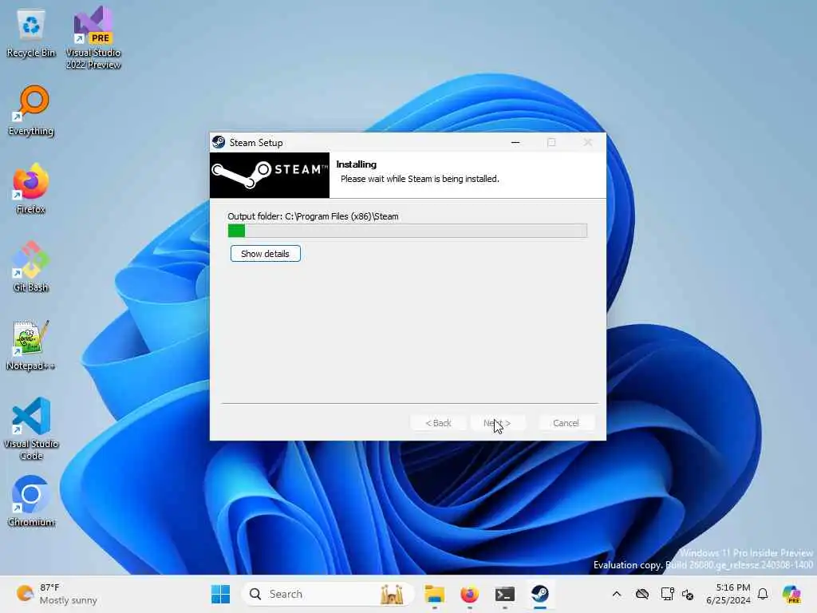Click the green installation progress bar

408,231
